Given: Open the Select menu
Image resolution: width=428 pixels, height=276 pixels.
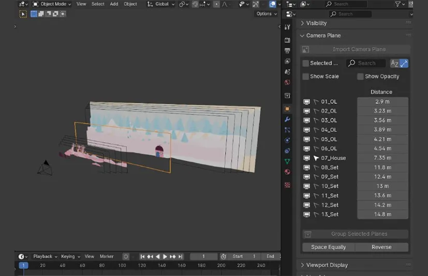Looking at the screenshot, I should (x=98, y=4).
